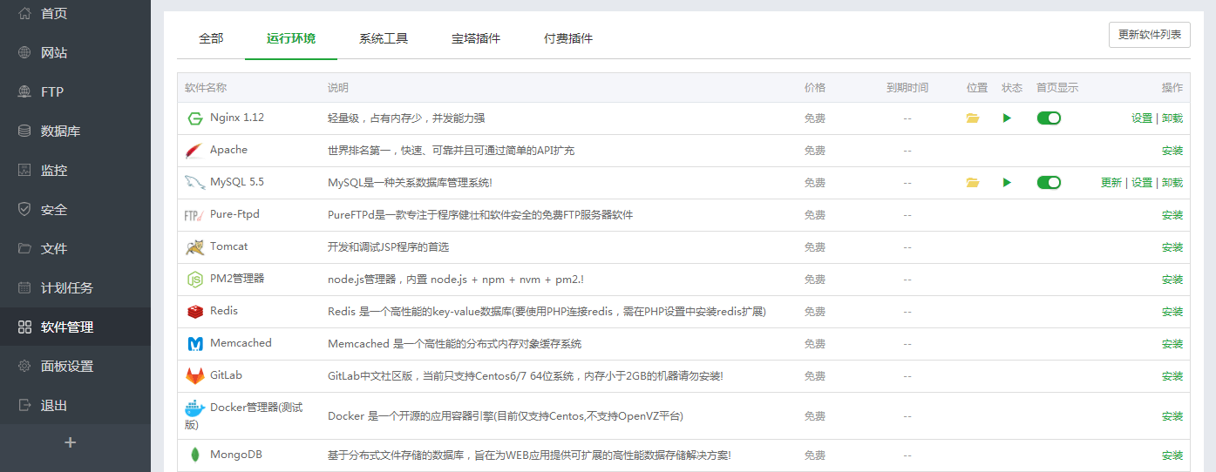Click the Redis red cube icon

(x=194, y=312)
